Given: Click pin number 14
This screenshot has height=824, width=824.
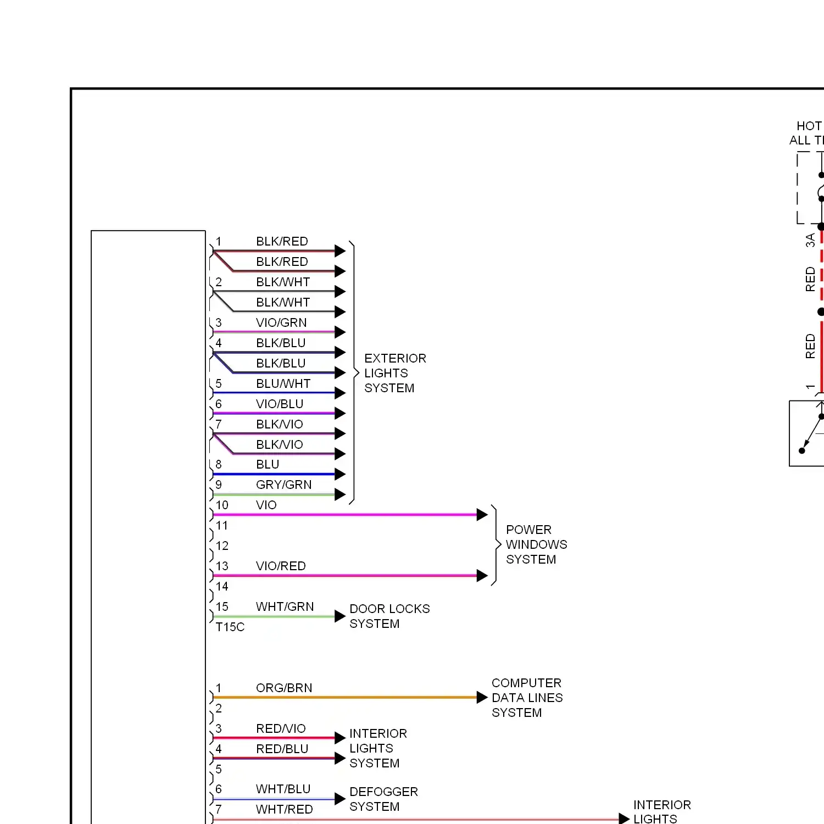Looking at the screenshot, I should (222, 586).
